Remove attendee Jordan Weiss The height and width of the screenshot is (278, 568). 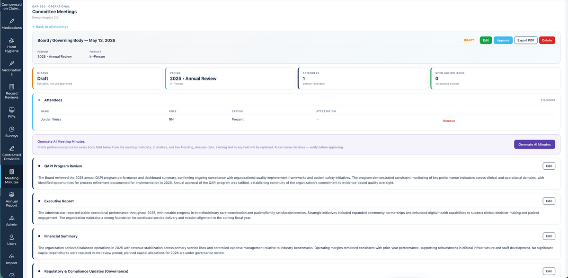pyautogui.click(x=449, y=121)
